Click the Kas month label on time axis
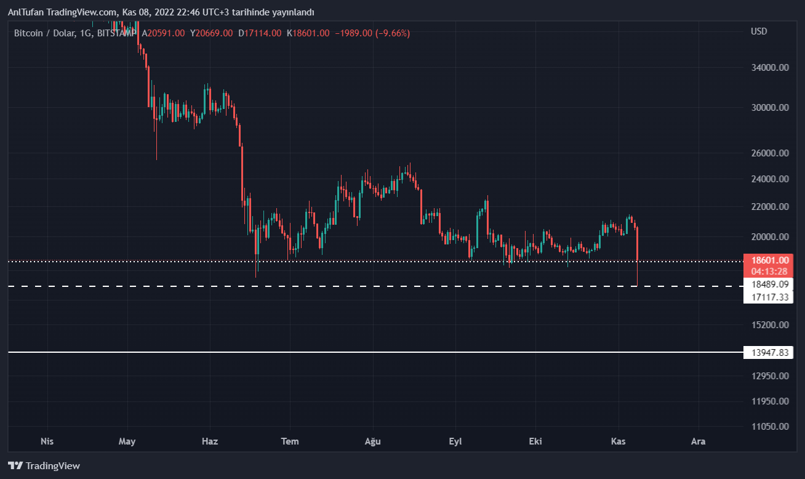This screenshot has width=805, height=479. pos(618,441)
